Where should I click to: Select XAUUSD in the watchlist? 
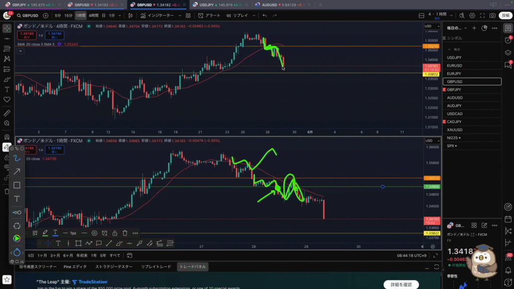tap(472, 130)
